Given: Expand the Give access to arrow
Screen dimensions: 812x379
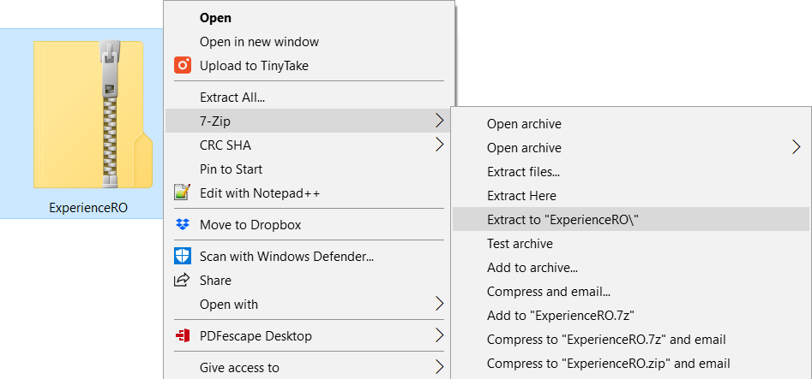Looking at the screenshot, I should point(440,368).
